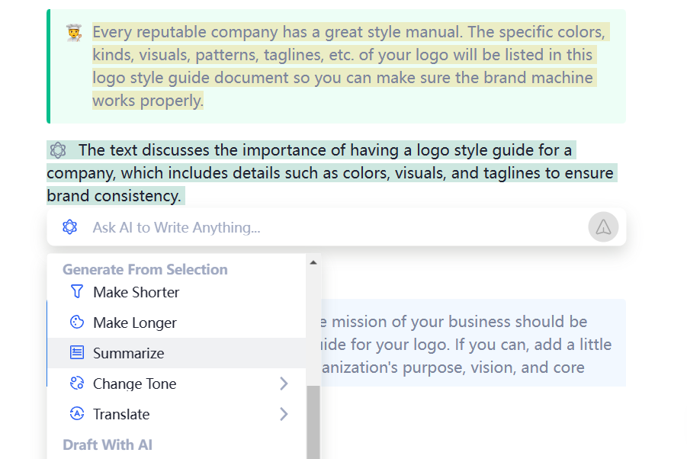Click the Change Tone icon
This screenshot has height=459, width=687.
click(x=76, y=384)
